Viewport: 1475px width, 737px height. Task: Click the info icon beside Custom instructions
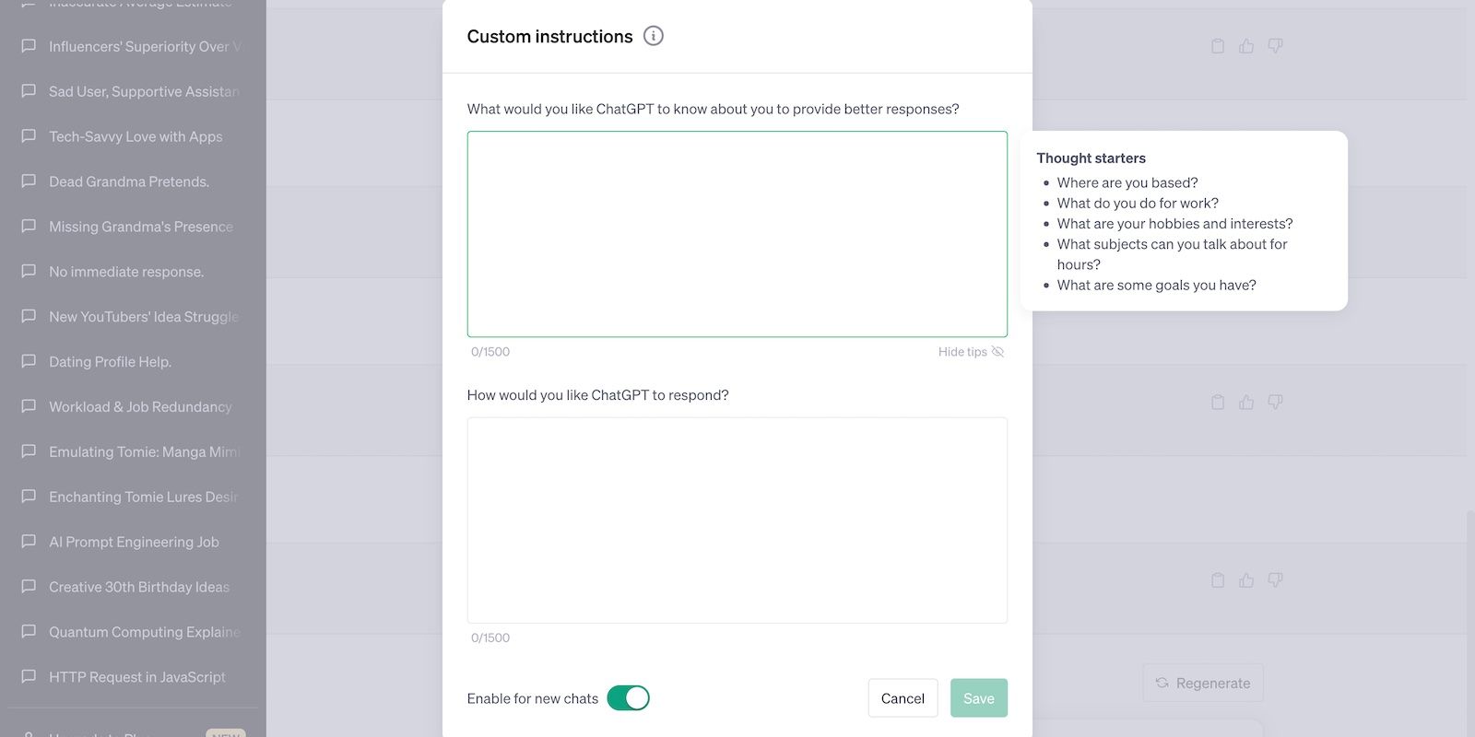654,35
